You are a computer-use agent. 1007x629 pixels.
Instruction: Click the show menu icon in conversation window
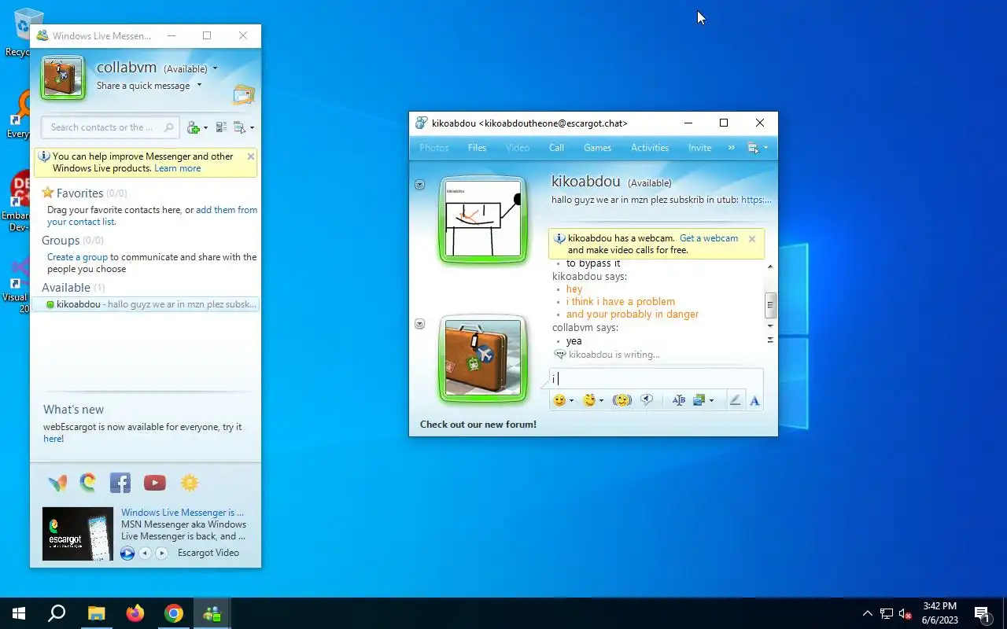point(754,148)
